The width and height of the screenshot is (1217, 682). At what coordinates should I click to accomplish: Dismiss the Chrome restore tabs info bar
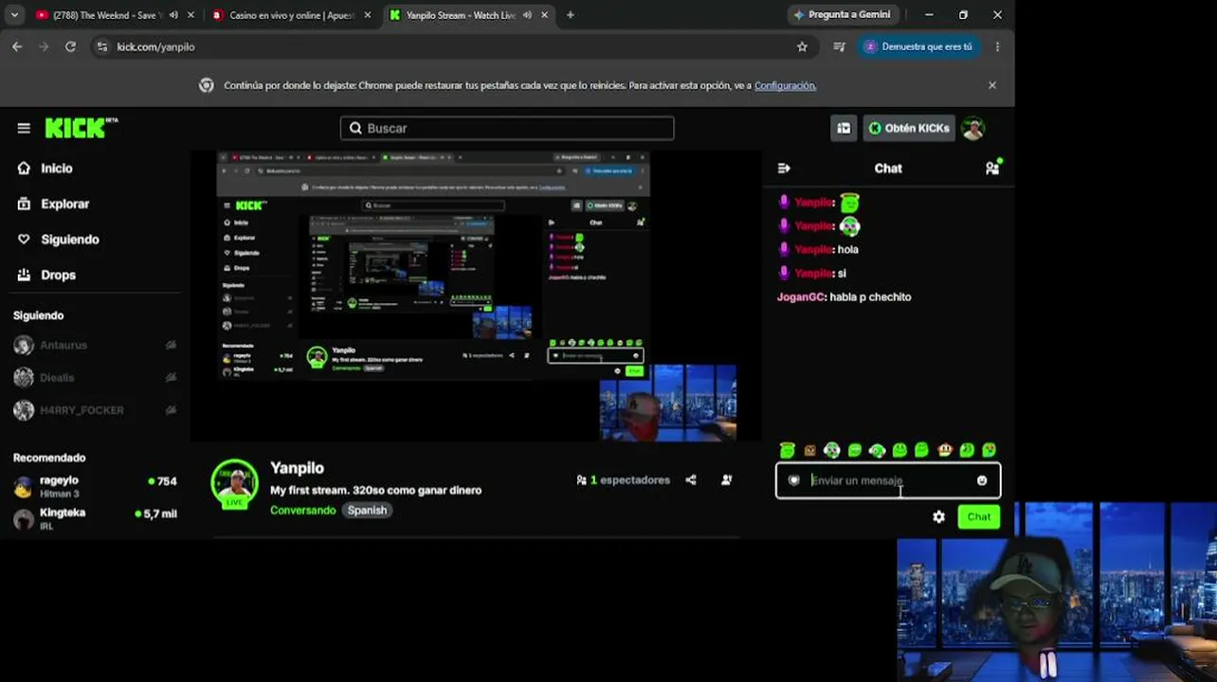(x=992, y=85)
